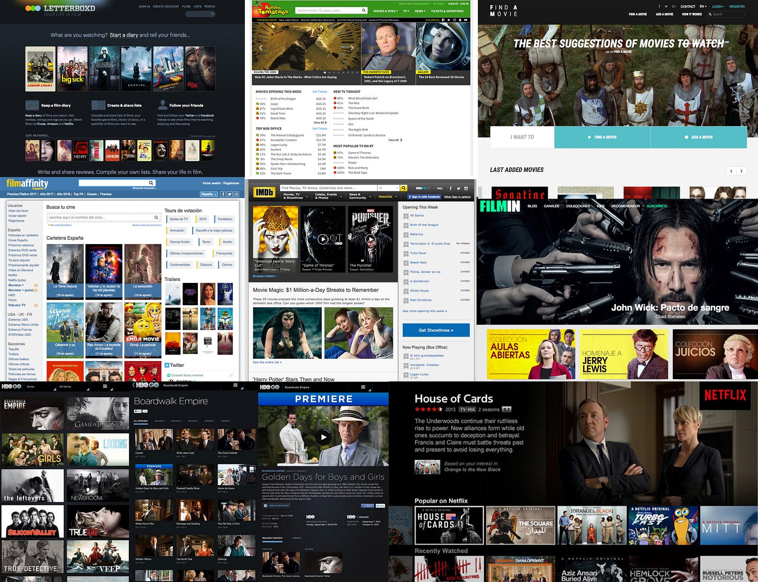Click the teal Add A Movie button
The image size is (758, 582).
click(x=699, y=137)
